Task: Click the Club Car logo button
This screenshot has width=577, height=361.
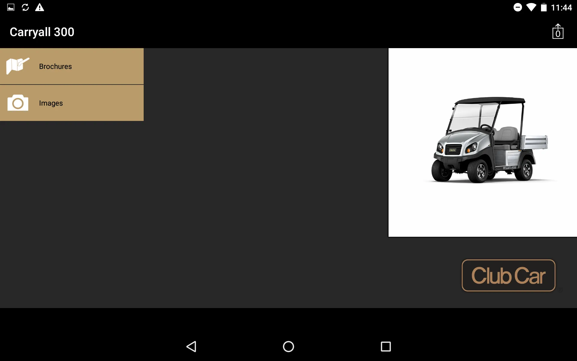Action: click(508, 275)
